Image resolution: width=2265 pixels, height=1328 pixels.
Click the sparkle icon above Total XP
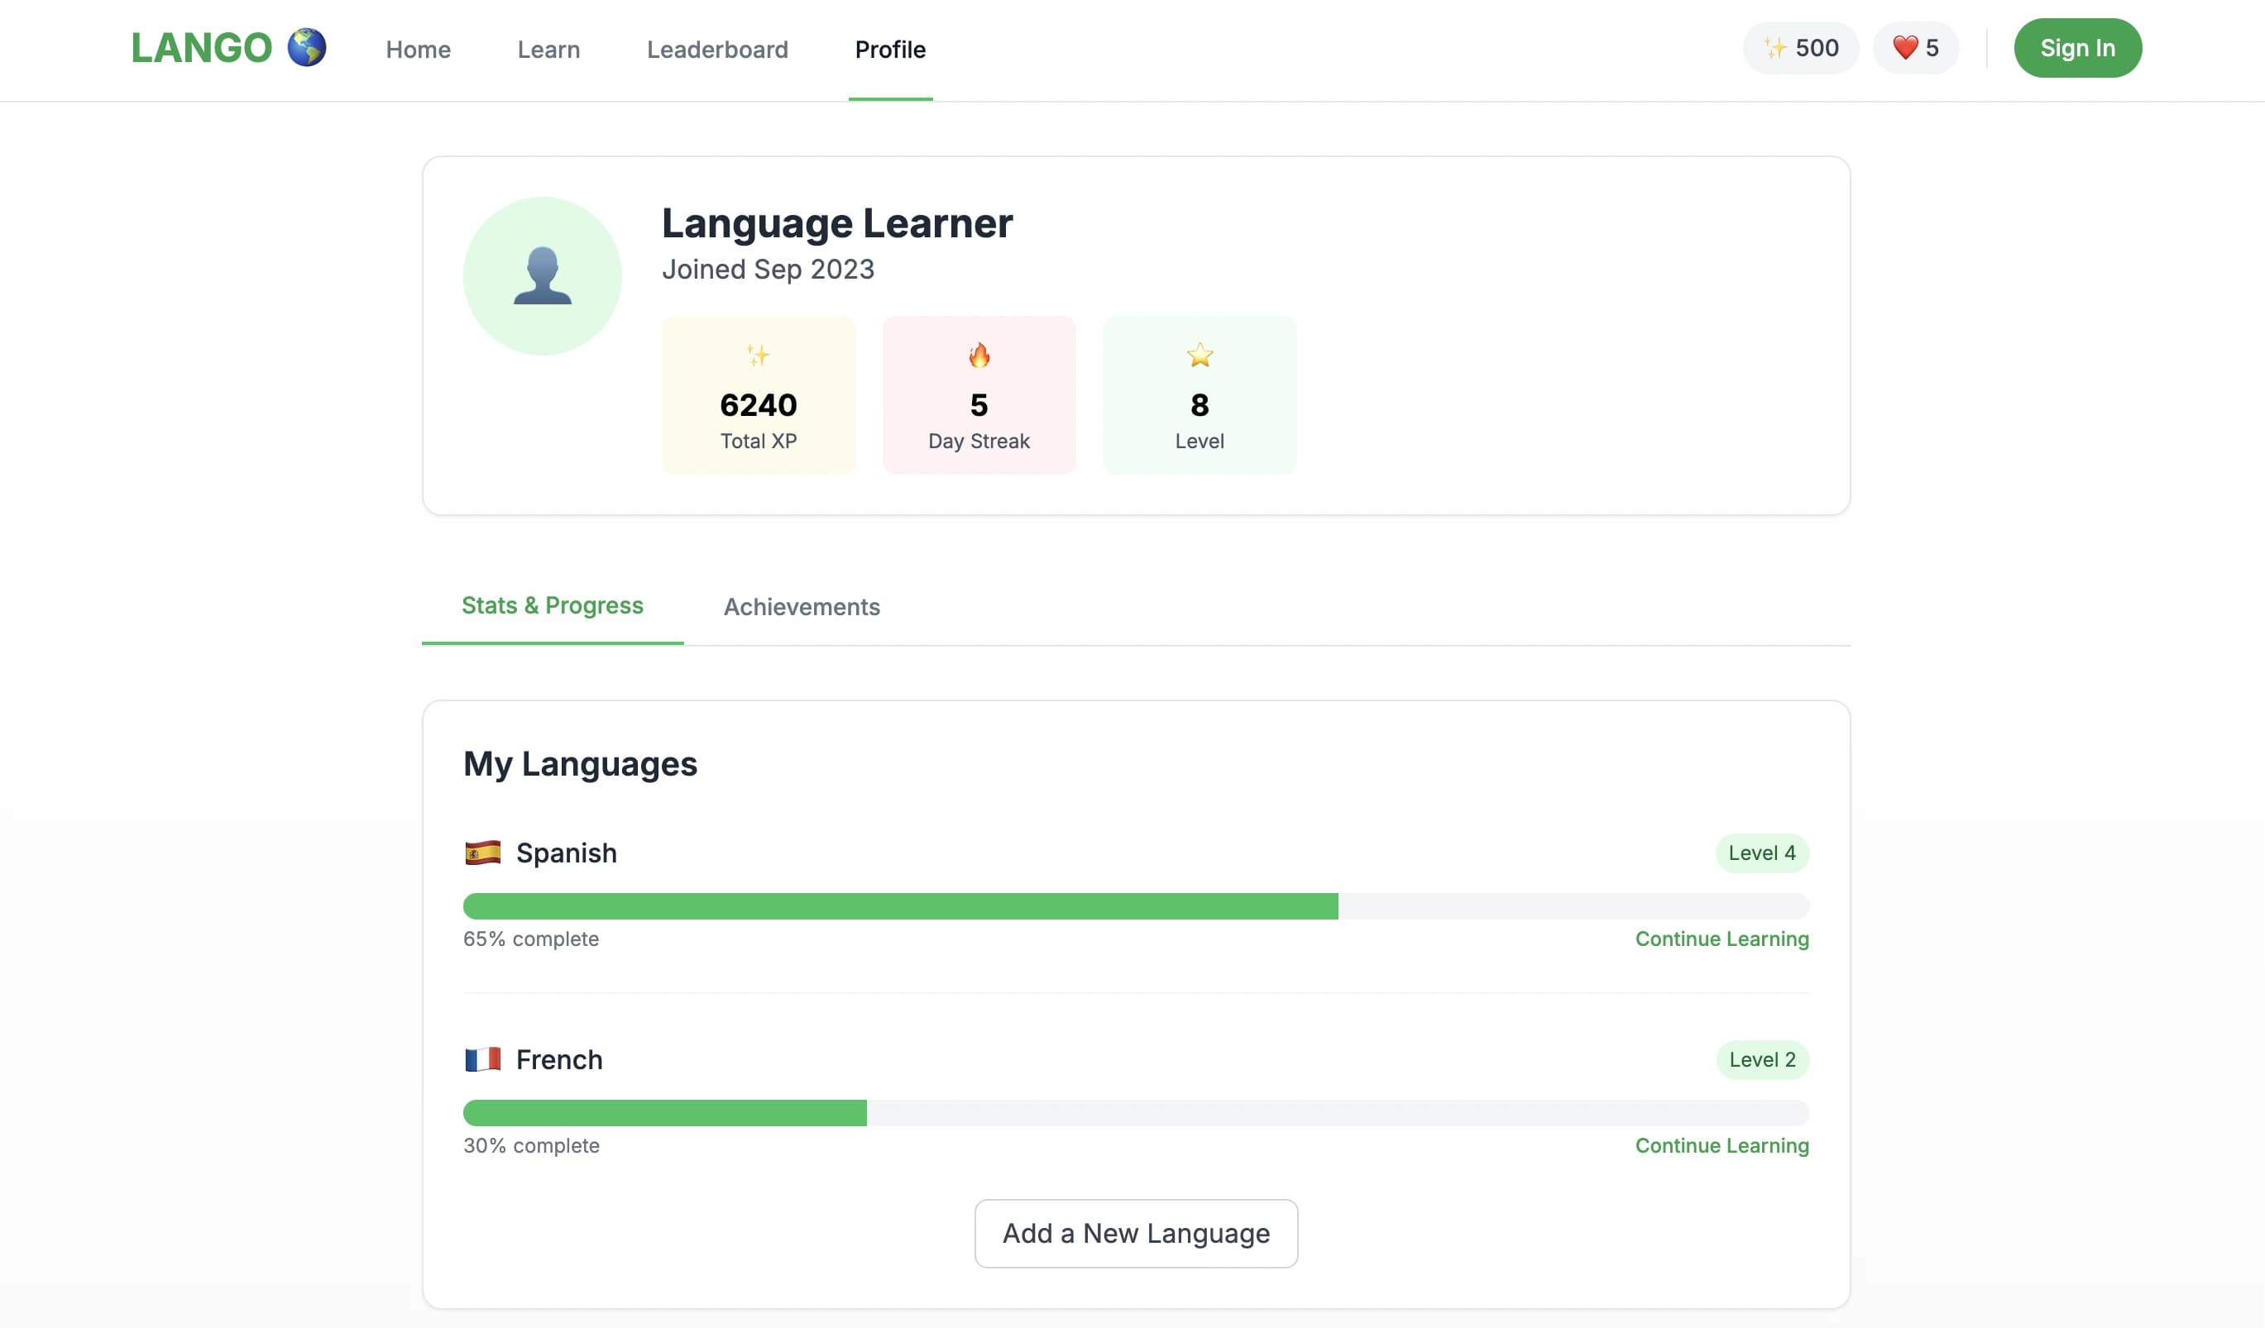click(x=758, y=355)
